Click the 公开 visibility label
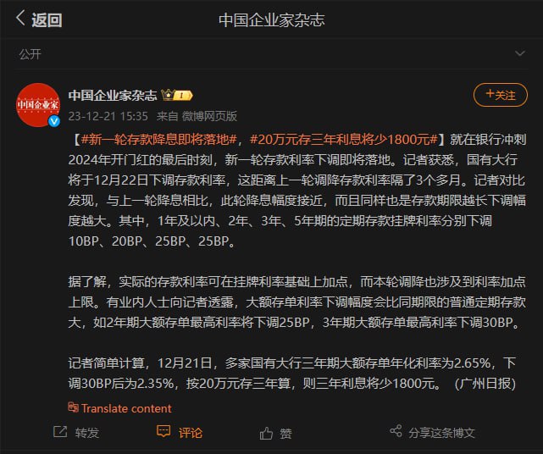The height and width of the screenshot is (454, 543). pyautogui.click(x=30, y=54)
